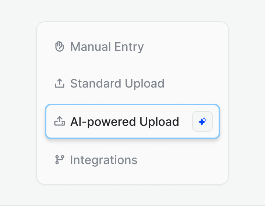Click the upload arrow icon beside Standard Upload

click(x=60, y=83)
